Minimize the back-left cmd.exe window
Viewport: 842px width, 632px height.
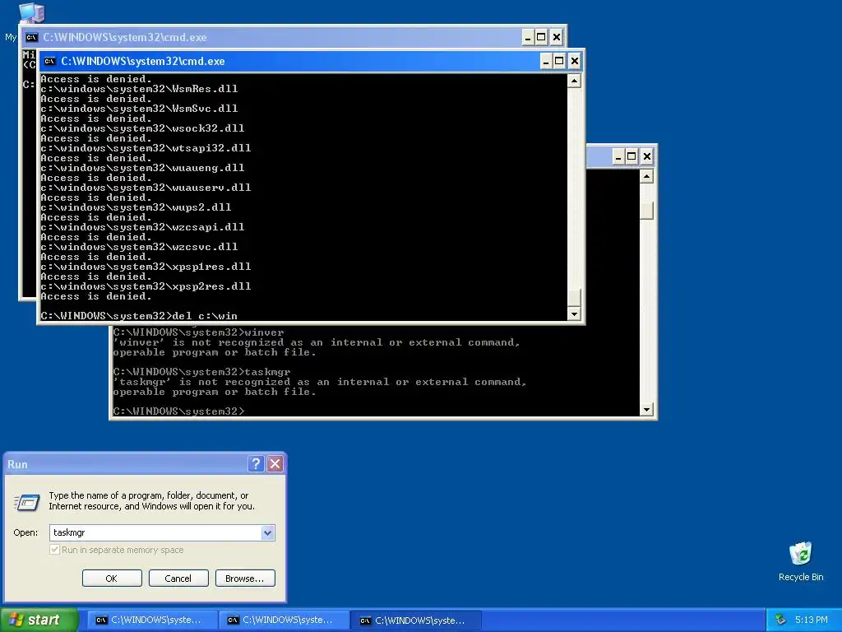528,37
